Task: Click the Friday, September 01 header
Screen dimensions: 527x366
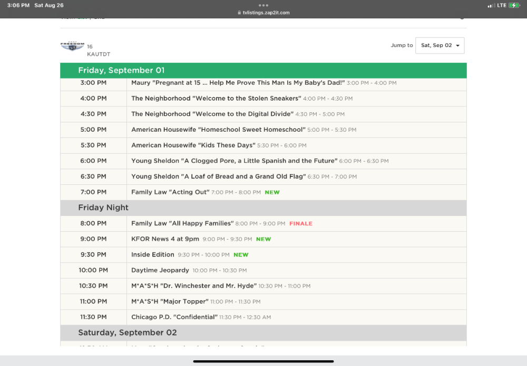Action: pos(263,70)
